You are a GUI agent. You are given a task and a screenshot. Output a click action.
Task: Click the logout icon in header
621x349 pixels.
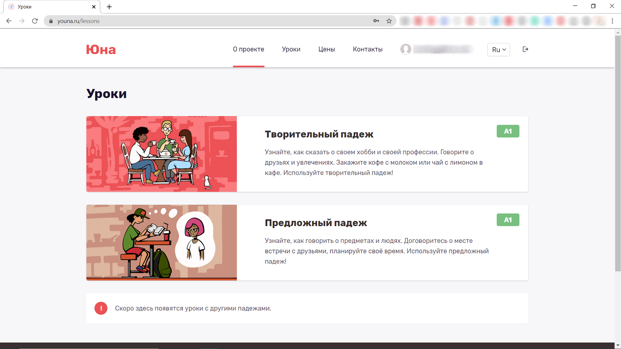(x=525, y=49)
